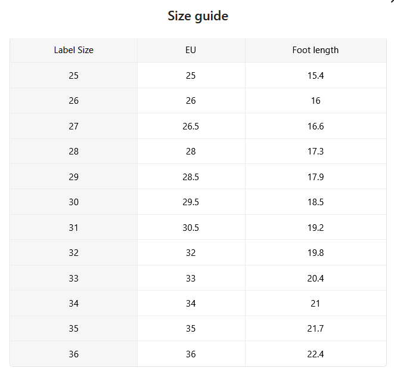Click EU value 30.5
The height and width of the screenshot is (377, 394).
click(191, 227)
